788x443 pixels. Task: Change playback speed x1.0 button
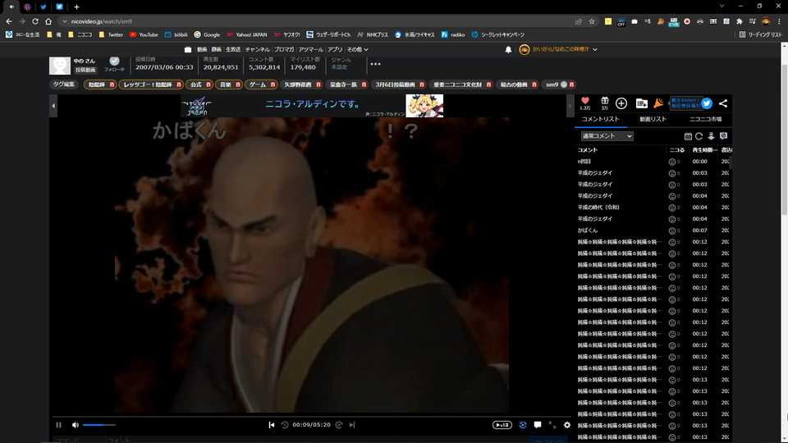click(502, 425)
